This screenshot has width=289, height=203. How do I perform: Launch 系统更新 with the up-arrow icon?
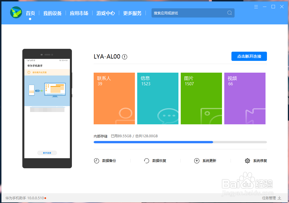(196, 161)
